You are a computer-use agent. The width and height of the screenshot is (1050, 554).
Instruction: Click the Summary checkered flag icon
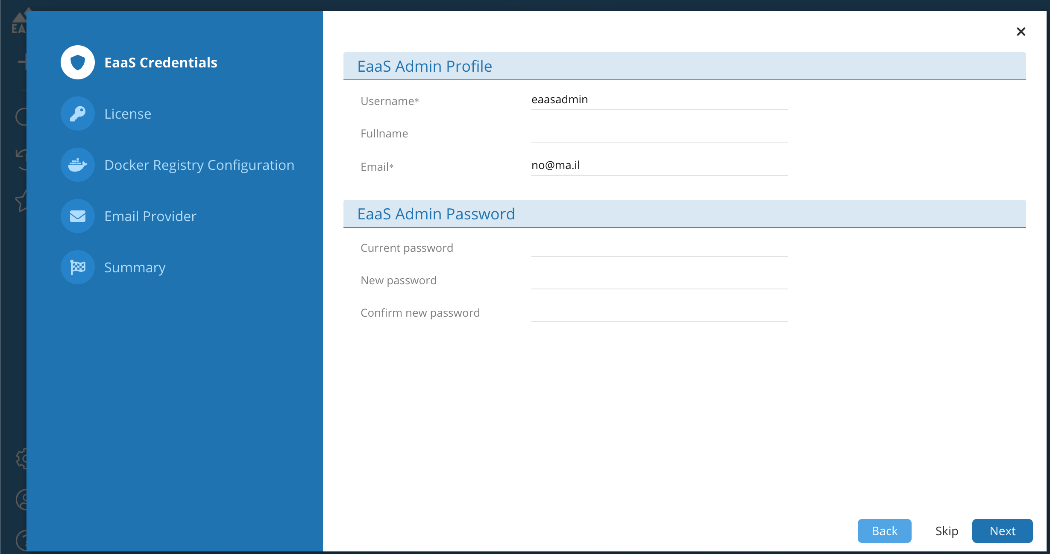pos(78,267)
